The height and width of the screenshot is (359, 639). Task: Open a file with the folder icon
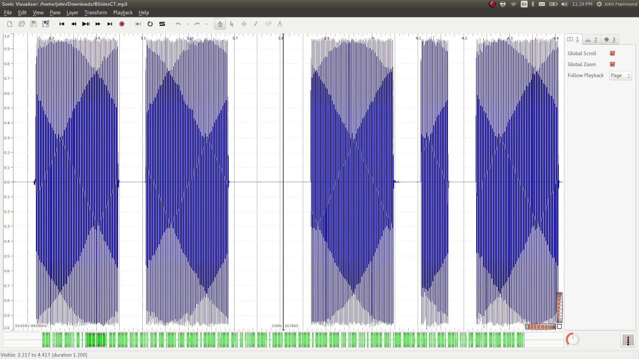coord(21,24)
